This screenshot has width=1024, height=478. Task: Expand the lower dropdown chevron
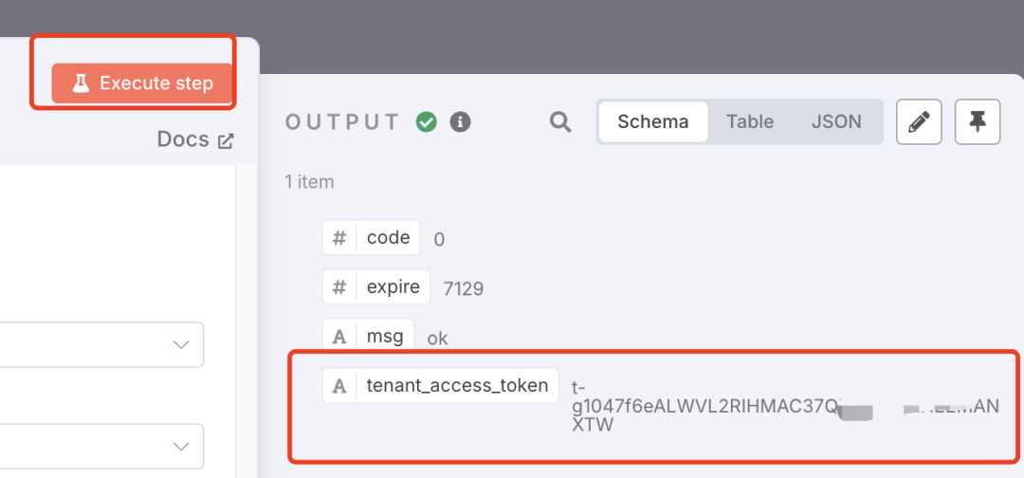pos(181,446)
